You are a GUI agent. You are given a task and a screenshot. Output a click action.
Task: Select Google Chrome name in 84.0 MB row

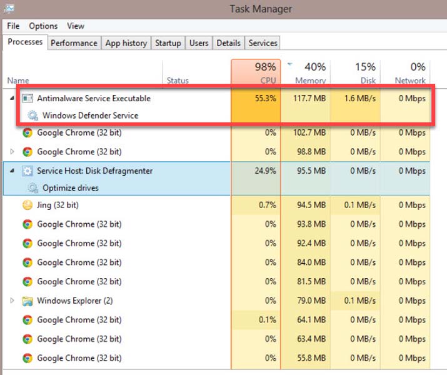pos(79,262)
